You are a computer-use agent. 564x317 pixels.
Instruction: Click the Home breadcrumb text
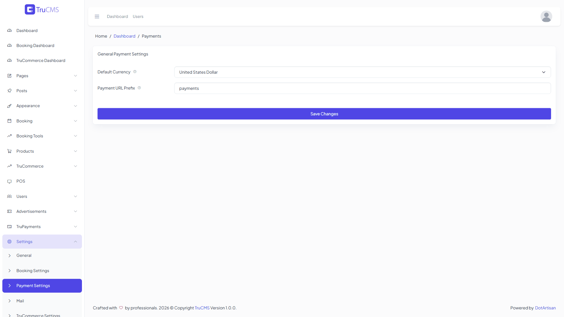101,36
